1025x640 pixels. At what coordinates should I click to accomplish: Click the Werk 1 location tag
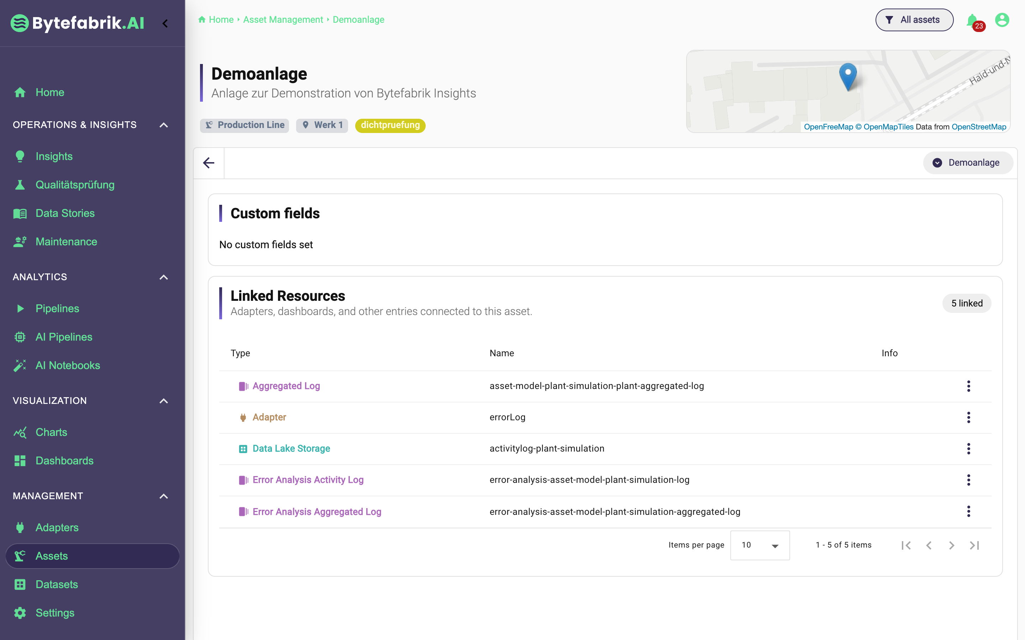pyautogui.click(x=322, y=125)
